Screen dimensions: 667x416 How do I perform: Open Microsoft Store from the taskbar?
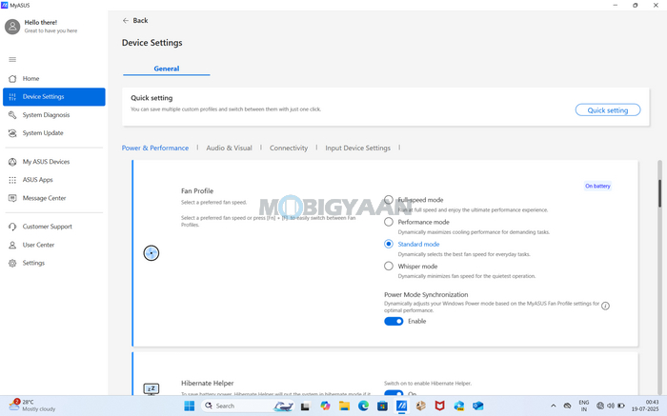[x=382, y=406]
